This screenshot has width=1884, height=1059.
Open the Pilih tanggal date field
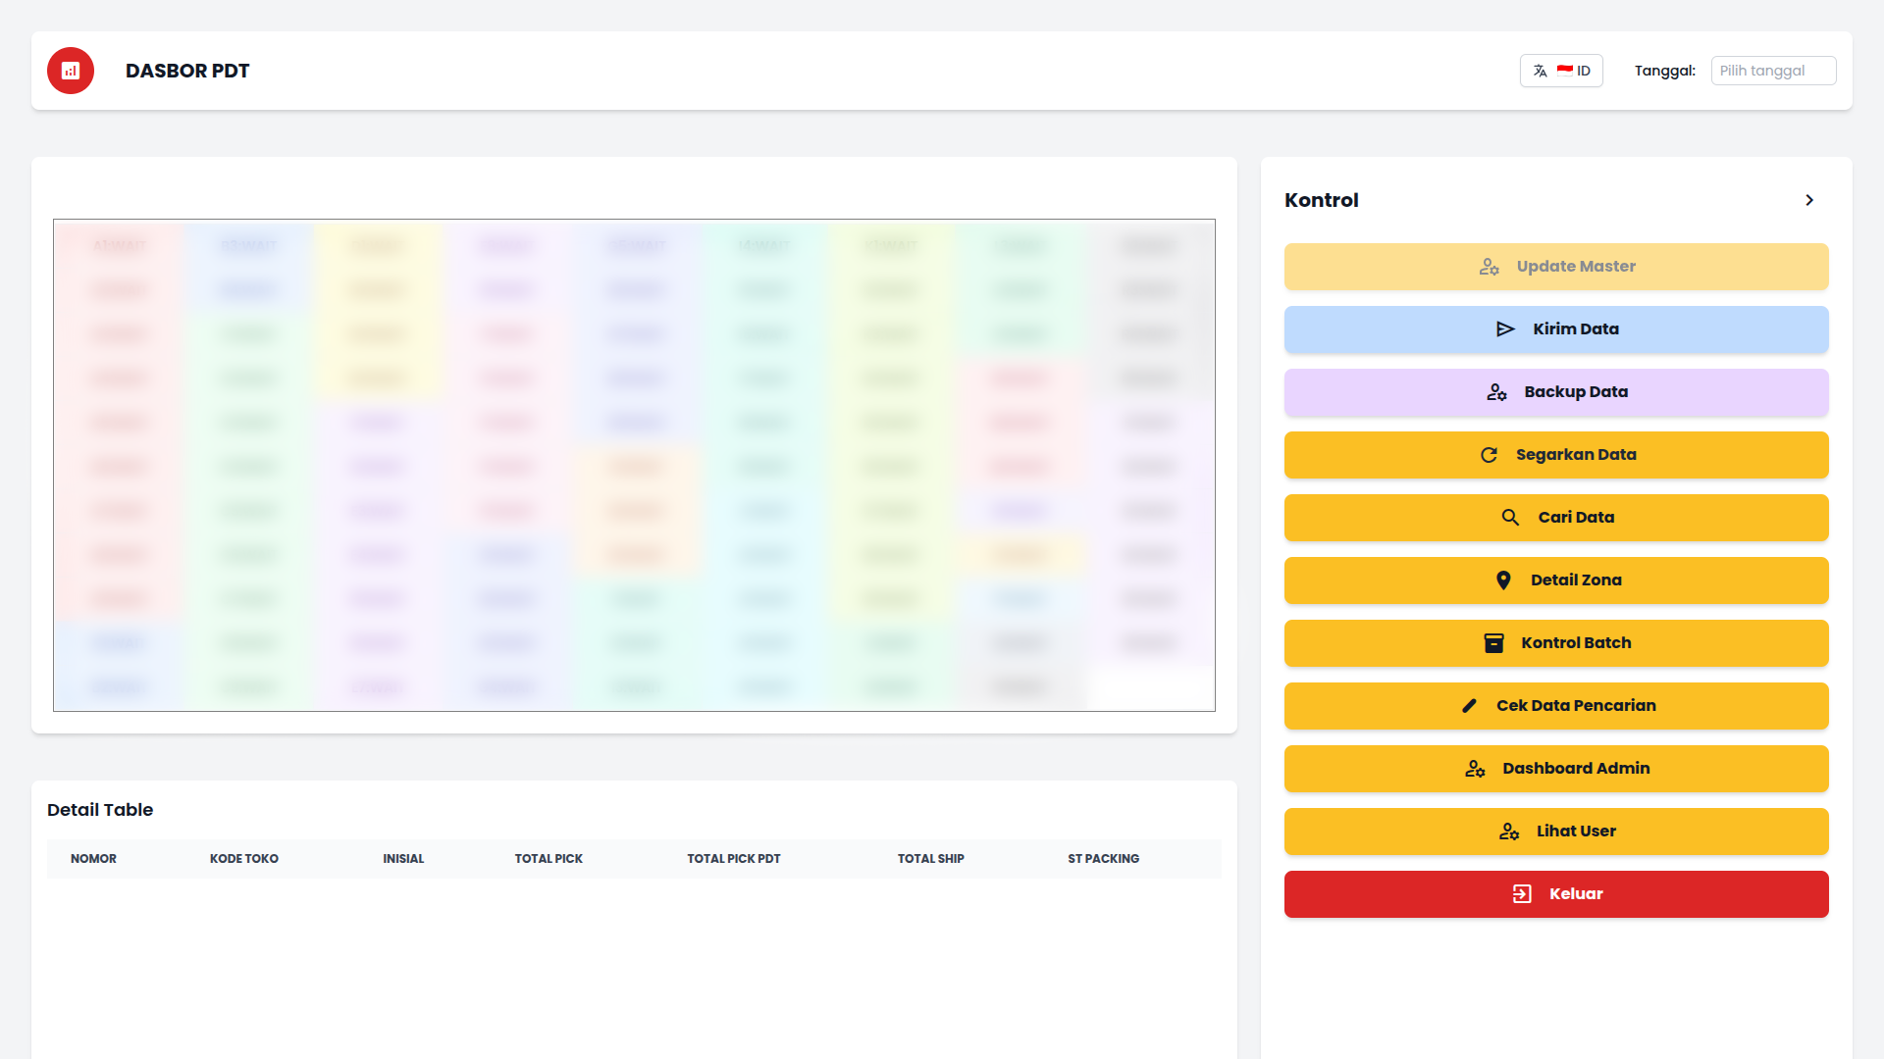[1773, 71]
